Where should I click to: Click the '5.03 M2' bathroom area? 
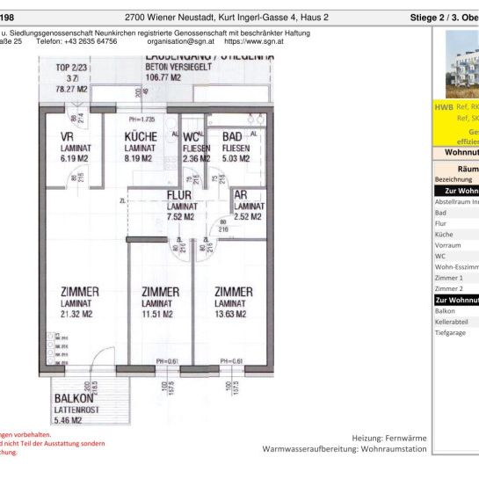[236, 158]
